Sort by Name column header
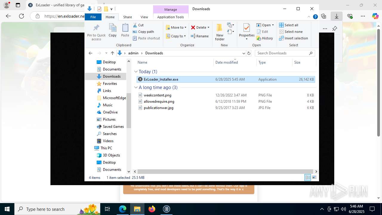 click(x=175, y=62)
